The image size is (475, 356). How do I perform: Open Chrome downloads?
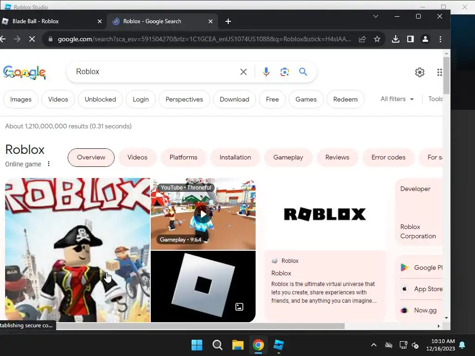(x=396, y=39)
